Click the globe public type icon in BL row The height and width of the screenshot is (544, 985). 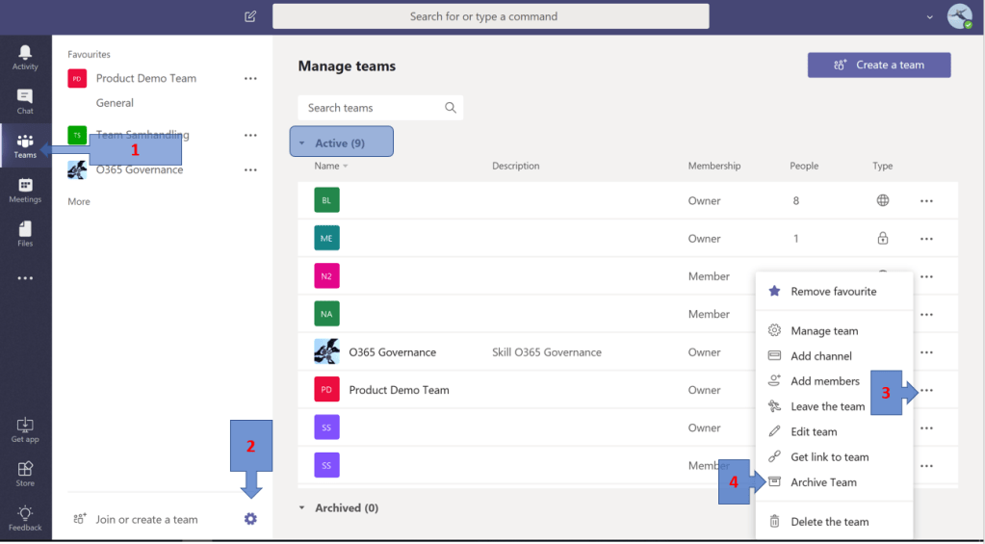pyautogui.click(x=883, y=200)
